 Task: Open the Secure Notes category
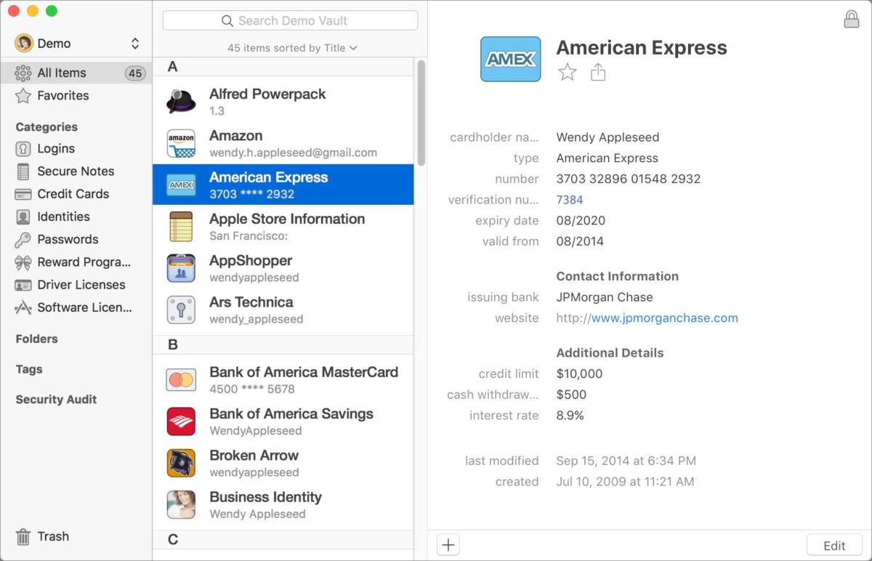(x=76, y=171)
